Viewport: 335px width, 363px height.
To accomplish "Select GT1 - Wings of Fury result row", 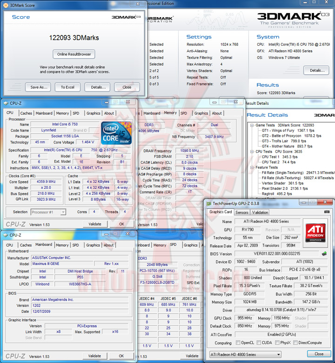I will point(288,131).
